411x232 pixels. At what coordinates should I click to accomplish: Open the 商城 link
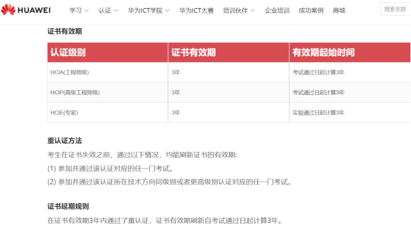click(339, 11)
